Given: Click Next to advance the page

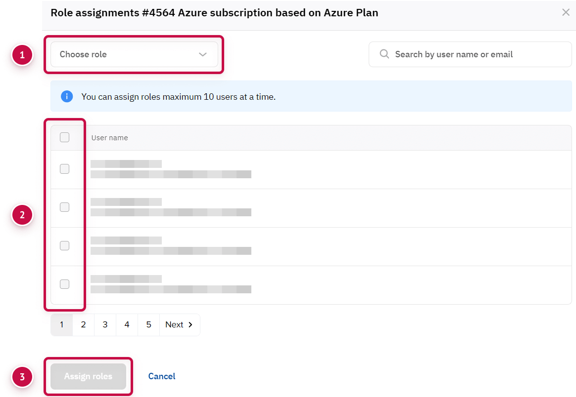Looking at the screenshot, I should tap(179, 325).
